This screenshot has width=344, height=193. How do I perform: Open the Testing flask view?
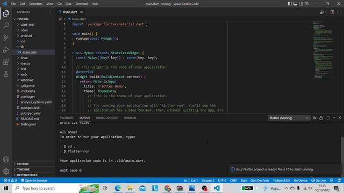click(6, 74)
